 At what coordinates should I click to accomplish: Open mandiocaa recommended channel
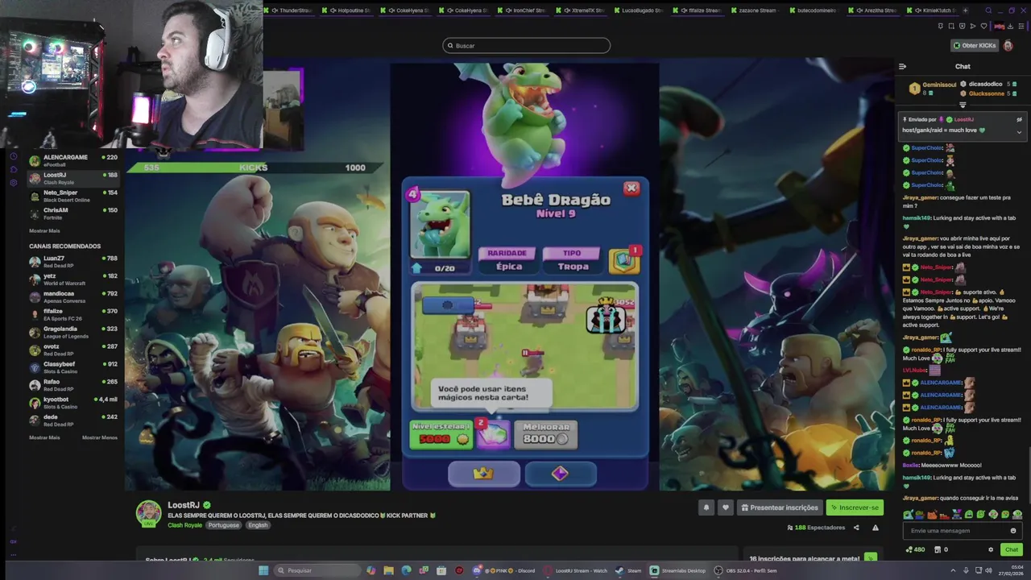point(72,297)
